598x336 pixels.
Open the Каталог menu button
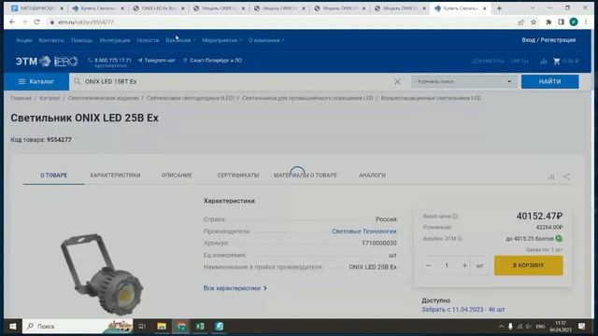tap(36, 81)
